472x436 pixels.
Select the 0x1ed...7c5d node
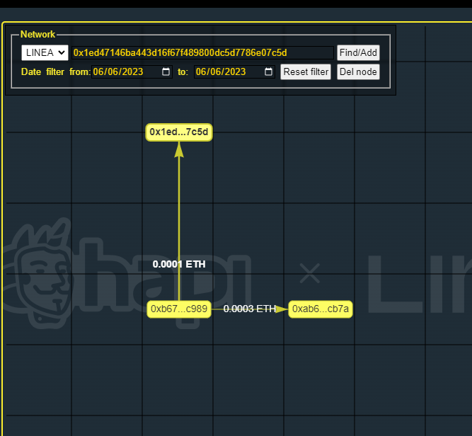click(179, 132)
